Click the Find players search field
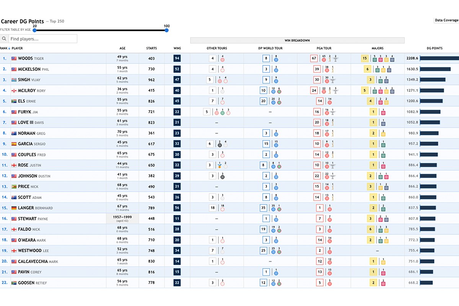This screenshot has width=459, height=306. (42, 39)
